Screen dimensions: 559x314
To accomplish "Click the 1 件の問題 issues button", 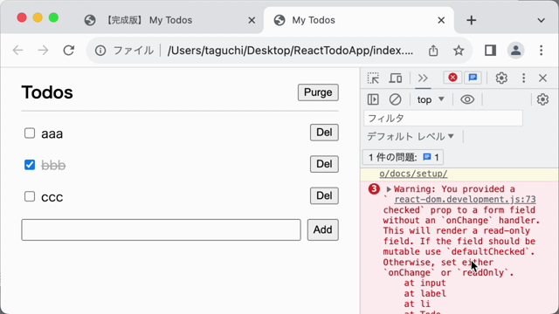I will click(403, 157).
